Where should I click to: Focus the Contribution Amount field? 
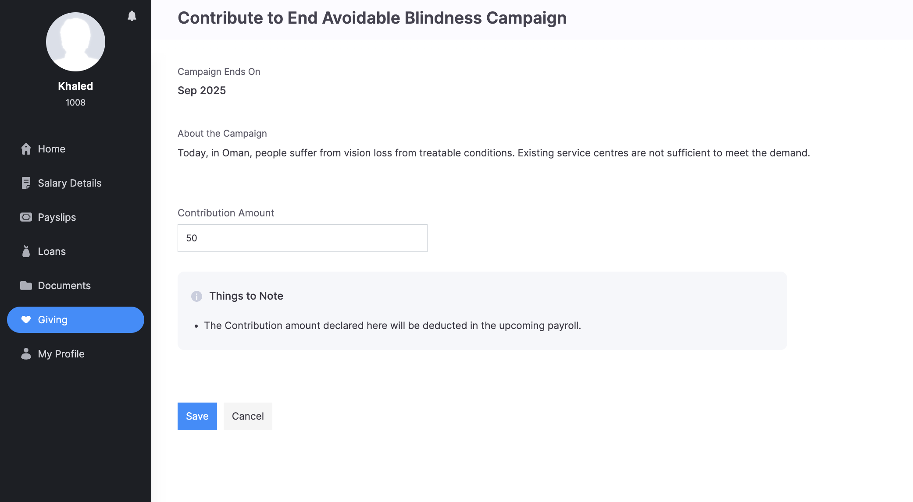tap(303, 238)
